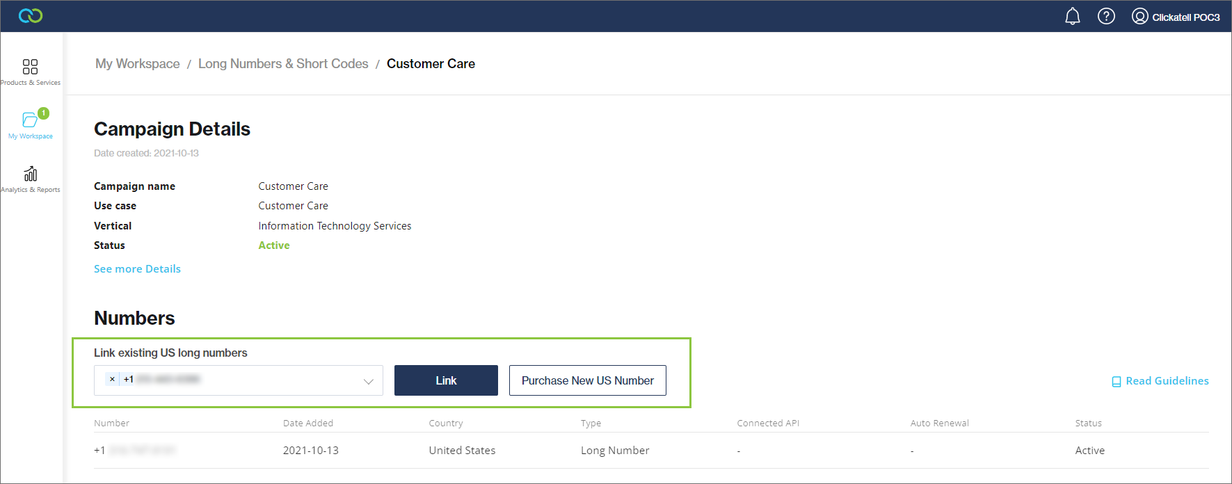Open the Read Guidelines link
Image resolution: width=1232 pixels, height=484 pixels.
pyautogui.click(x=1167, y=381)
